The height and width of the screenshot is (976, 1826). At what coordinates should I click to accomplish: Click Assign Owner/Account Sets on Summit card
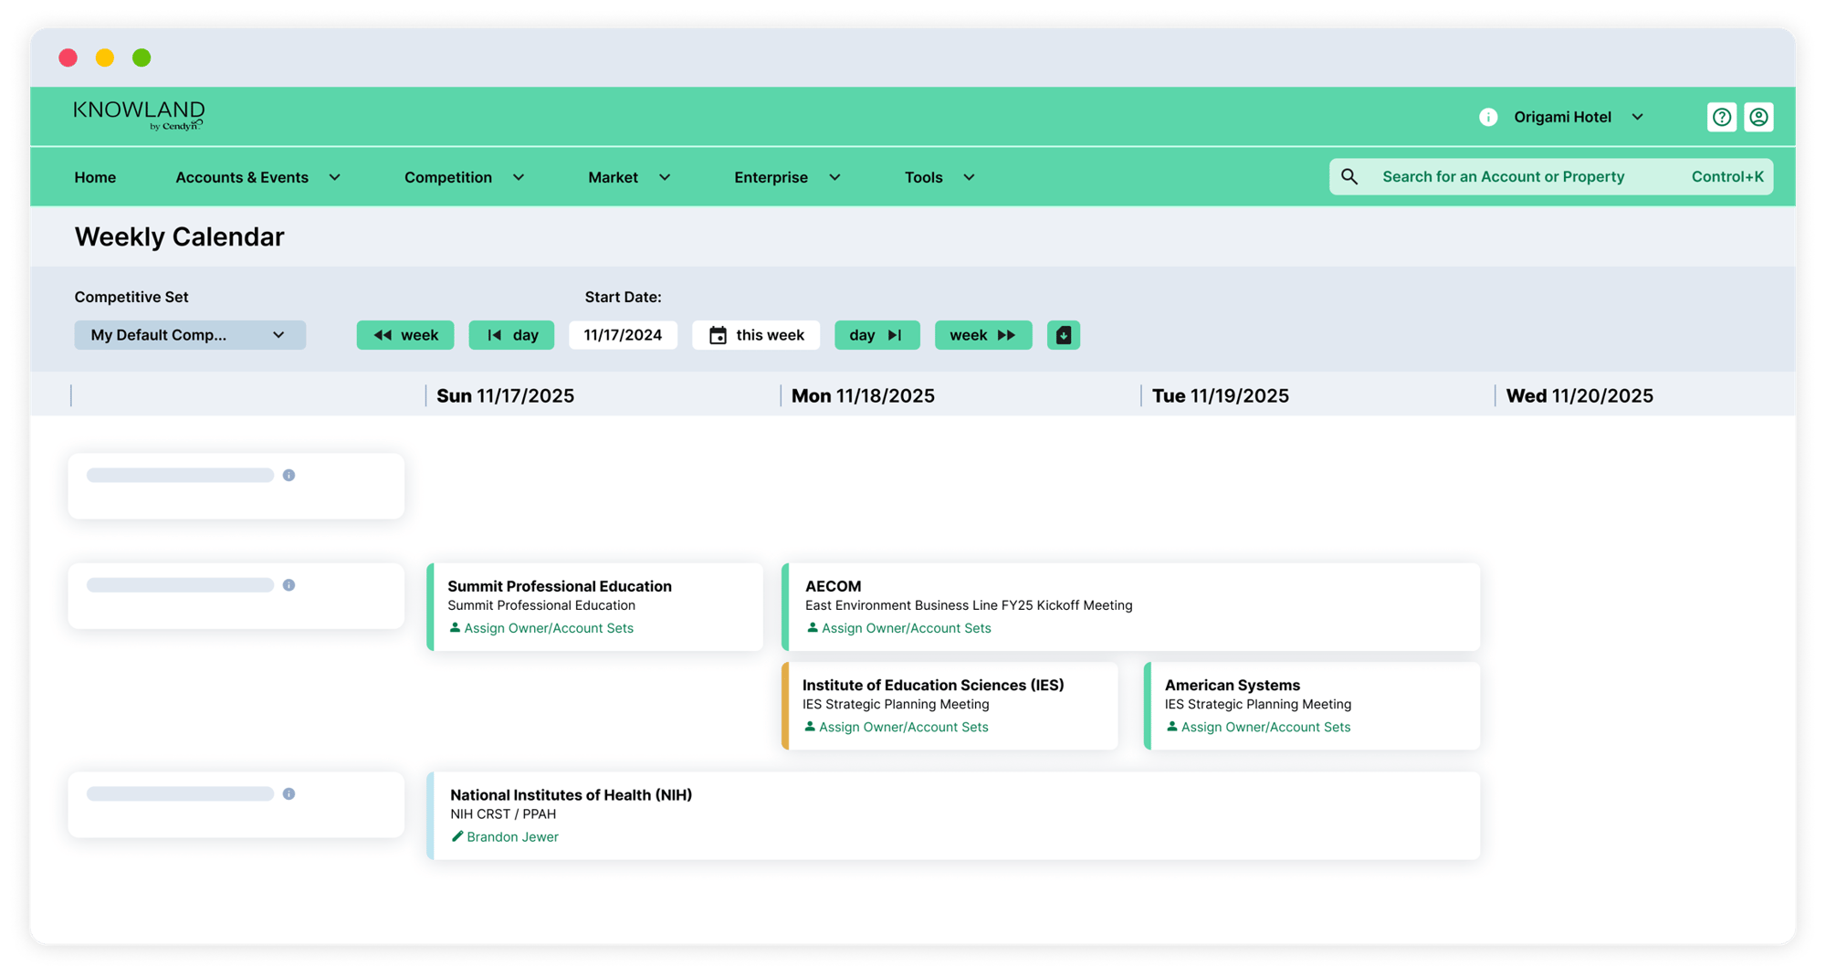coord(548,628)
